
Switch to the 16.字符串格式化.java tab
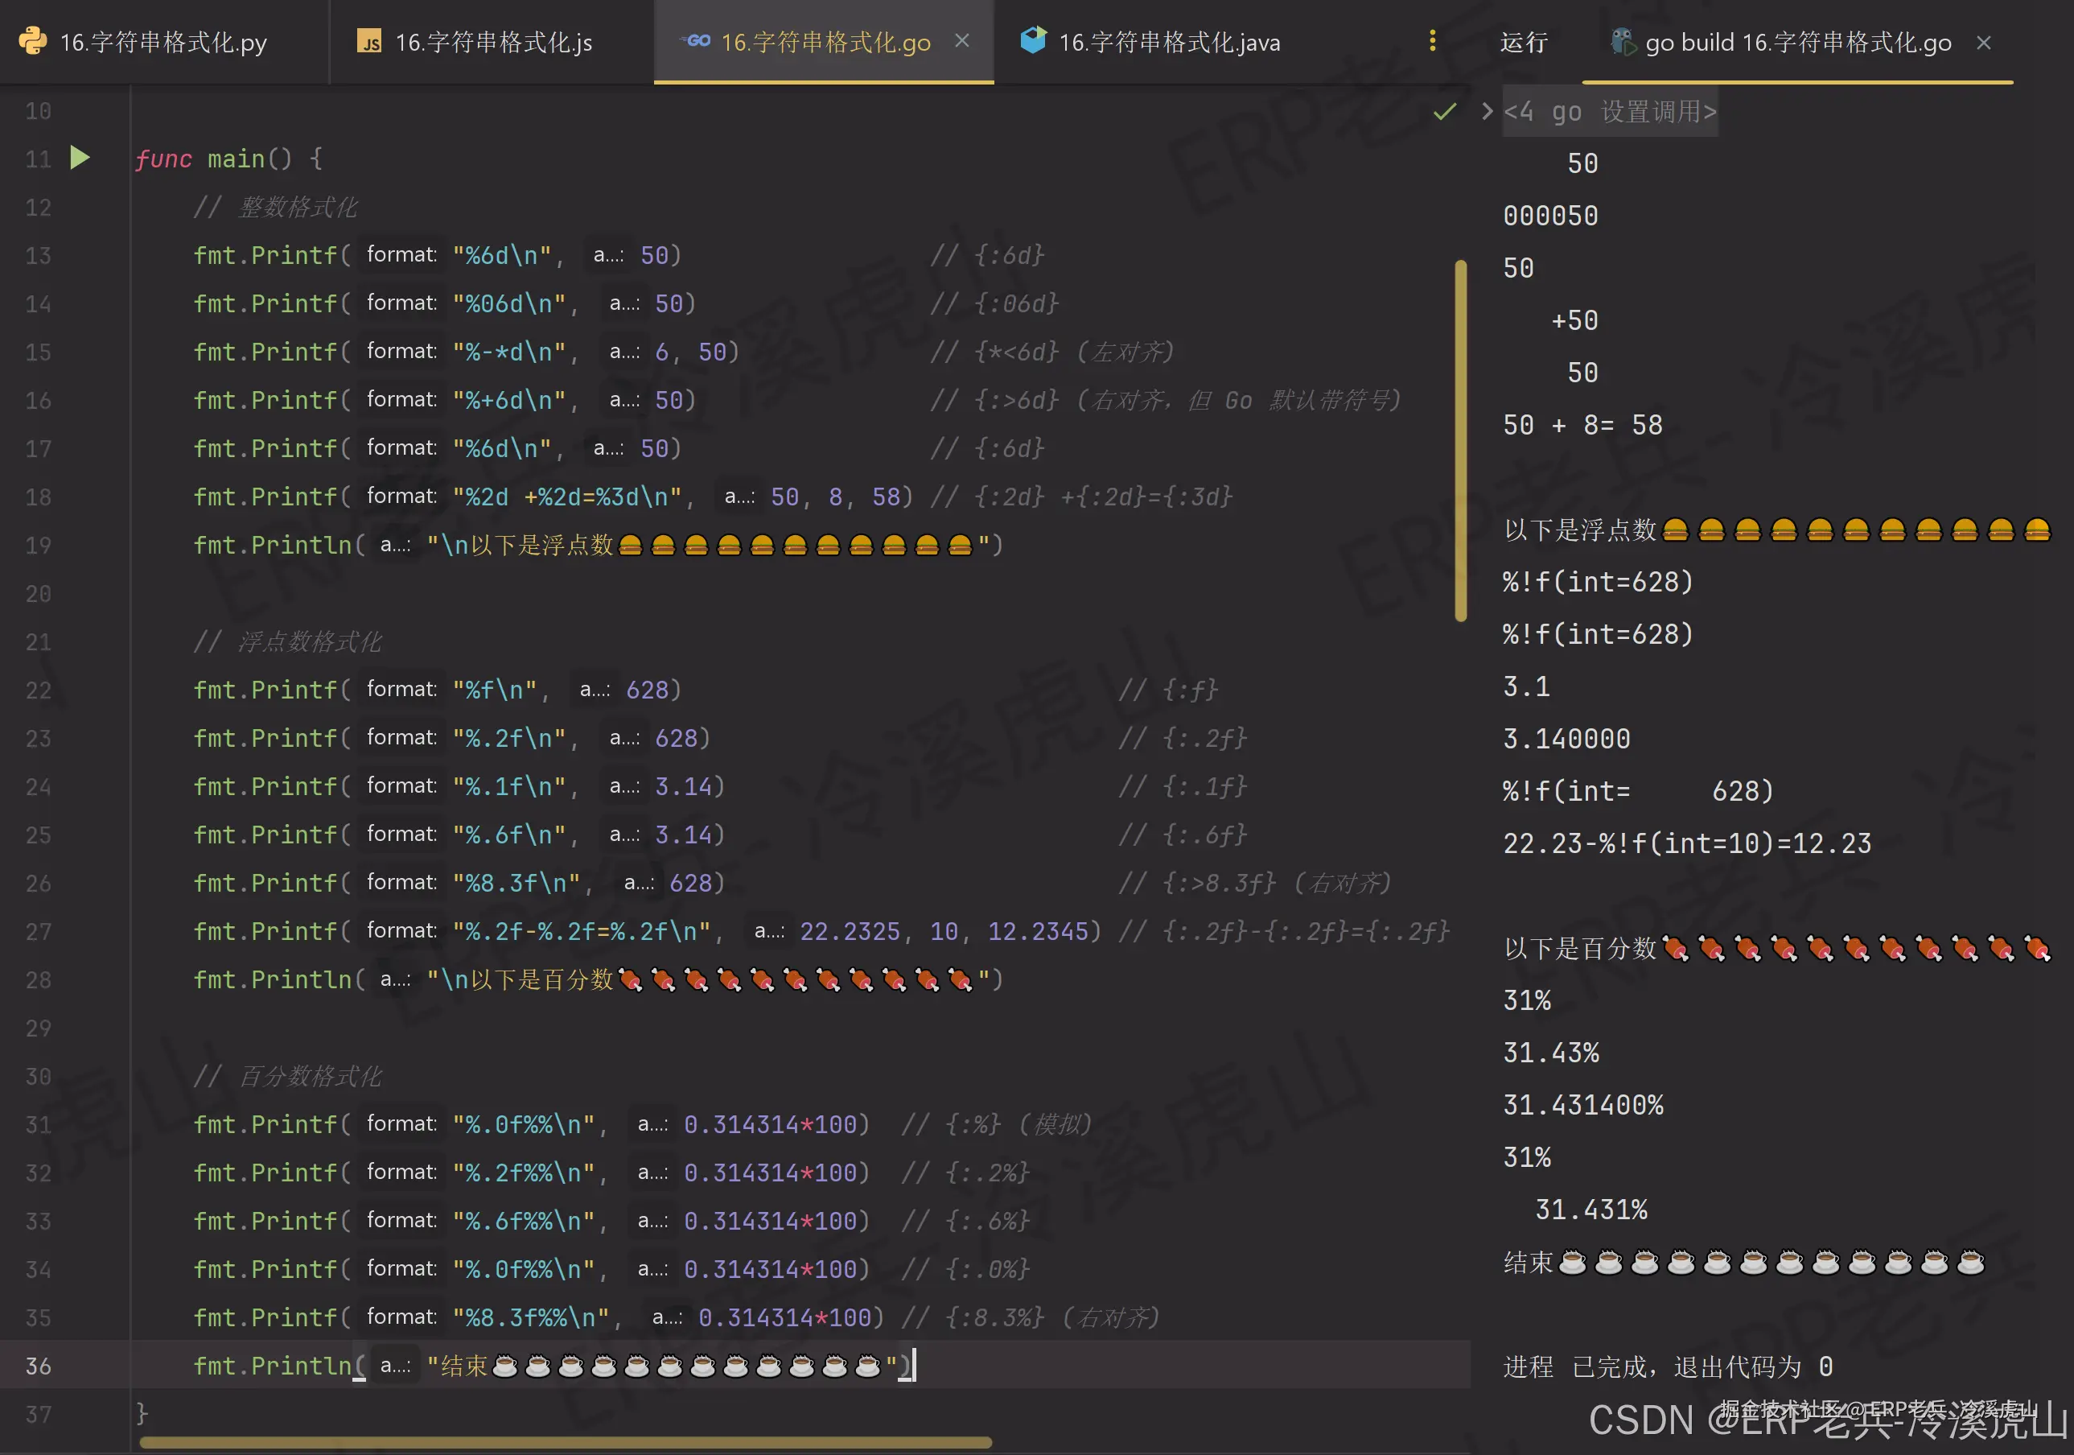click(x=1168, y=43)
